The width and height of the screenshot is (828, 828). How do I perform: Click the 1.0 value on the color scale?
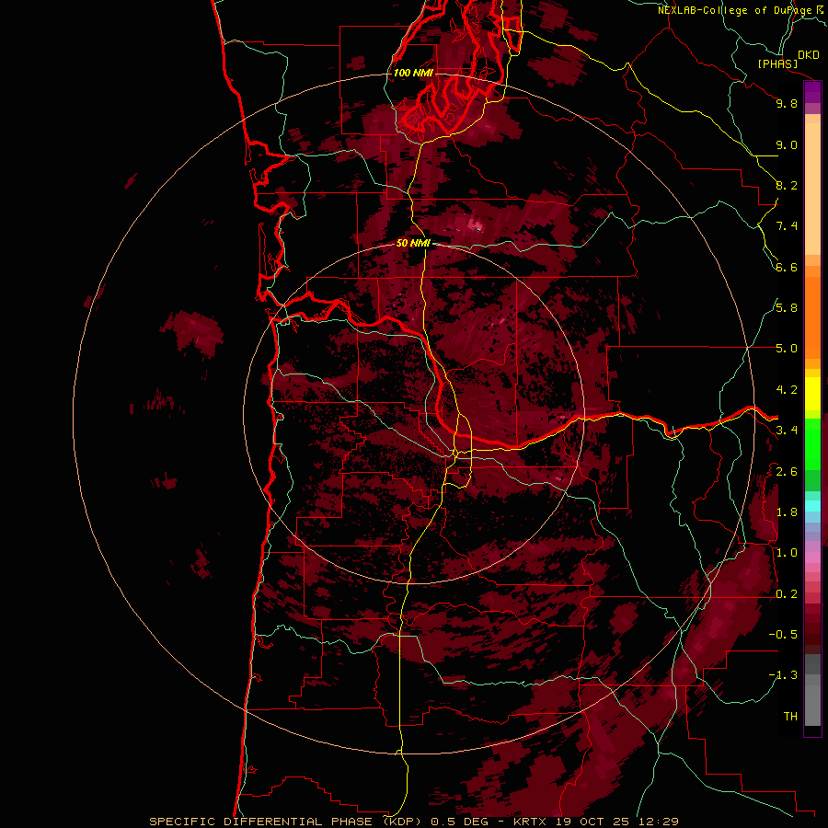tap(787, 553)
